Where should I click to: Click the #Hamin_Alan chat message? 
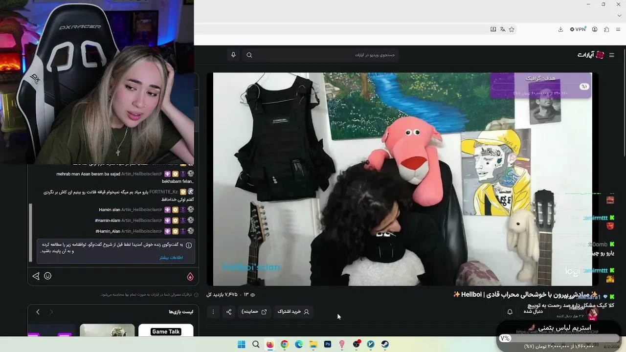[x=108, y=231]
